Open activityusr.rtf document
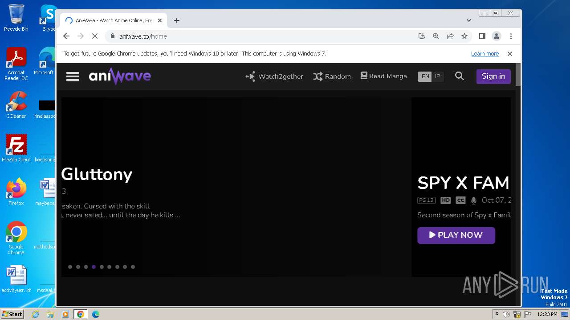Image resolution: width=570 pixels, height=320 pixels. click(x=16, y=280)
